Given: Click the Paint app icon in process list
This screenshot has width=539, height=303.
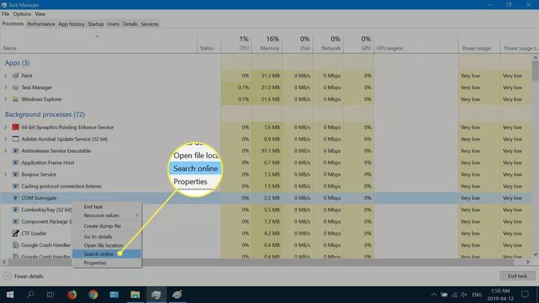Looking at the screenshot, I should pos(16,75).
